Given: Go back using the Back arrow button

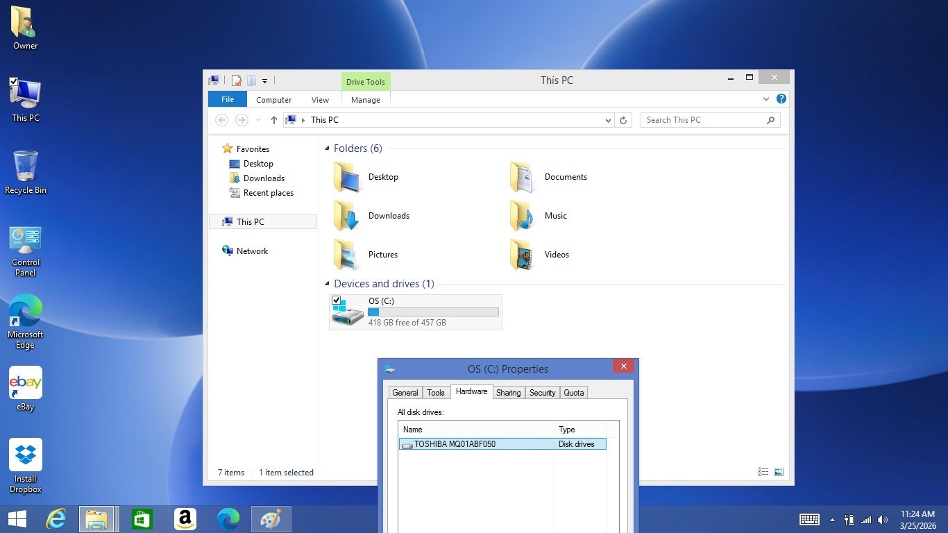Looking at the screenshot, I should tap(221, 120).
